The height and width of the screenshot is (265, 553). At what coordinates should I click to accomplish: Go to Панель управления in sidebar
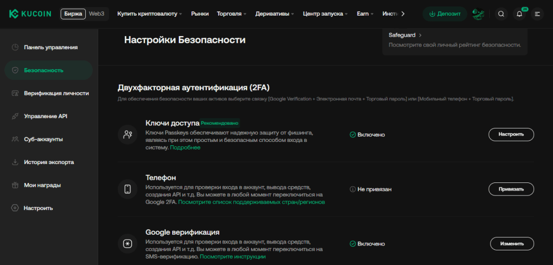tap(49, 47)
